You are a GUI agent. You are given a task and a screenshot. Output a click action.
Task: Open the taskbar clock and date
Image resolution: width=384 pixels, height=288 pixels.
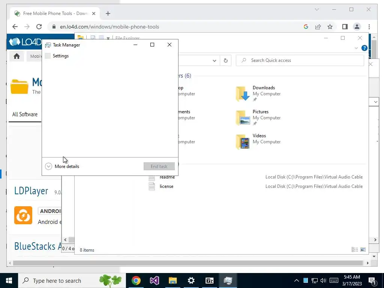coord(352,280)
